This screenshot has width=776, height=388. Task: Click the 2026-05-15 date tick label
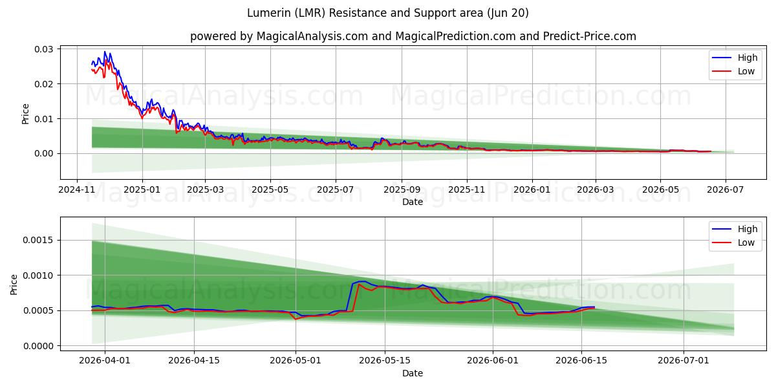tap(385, 361)
